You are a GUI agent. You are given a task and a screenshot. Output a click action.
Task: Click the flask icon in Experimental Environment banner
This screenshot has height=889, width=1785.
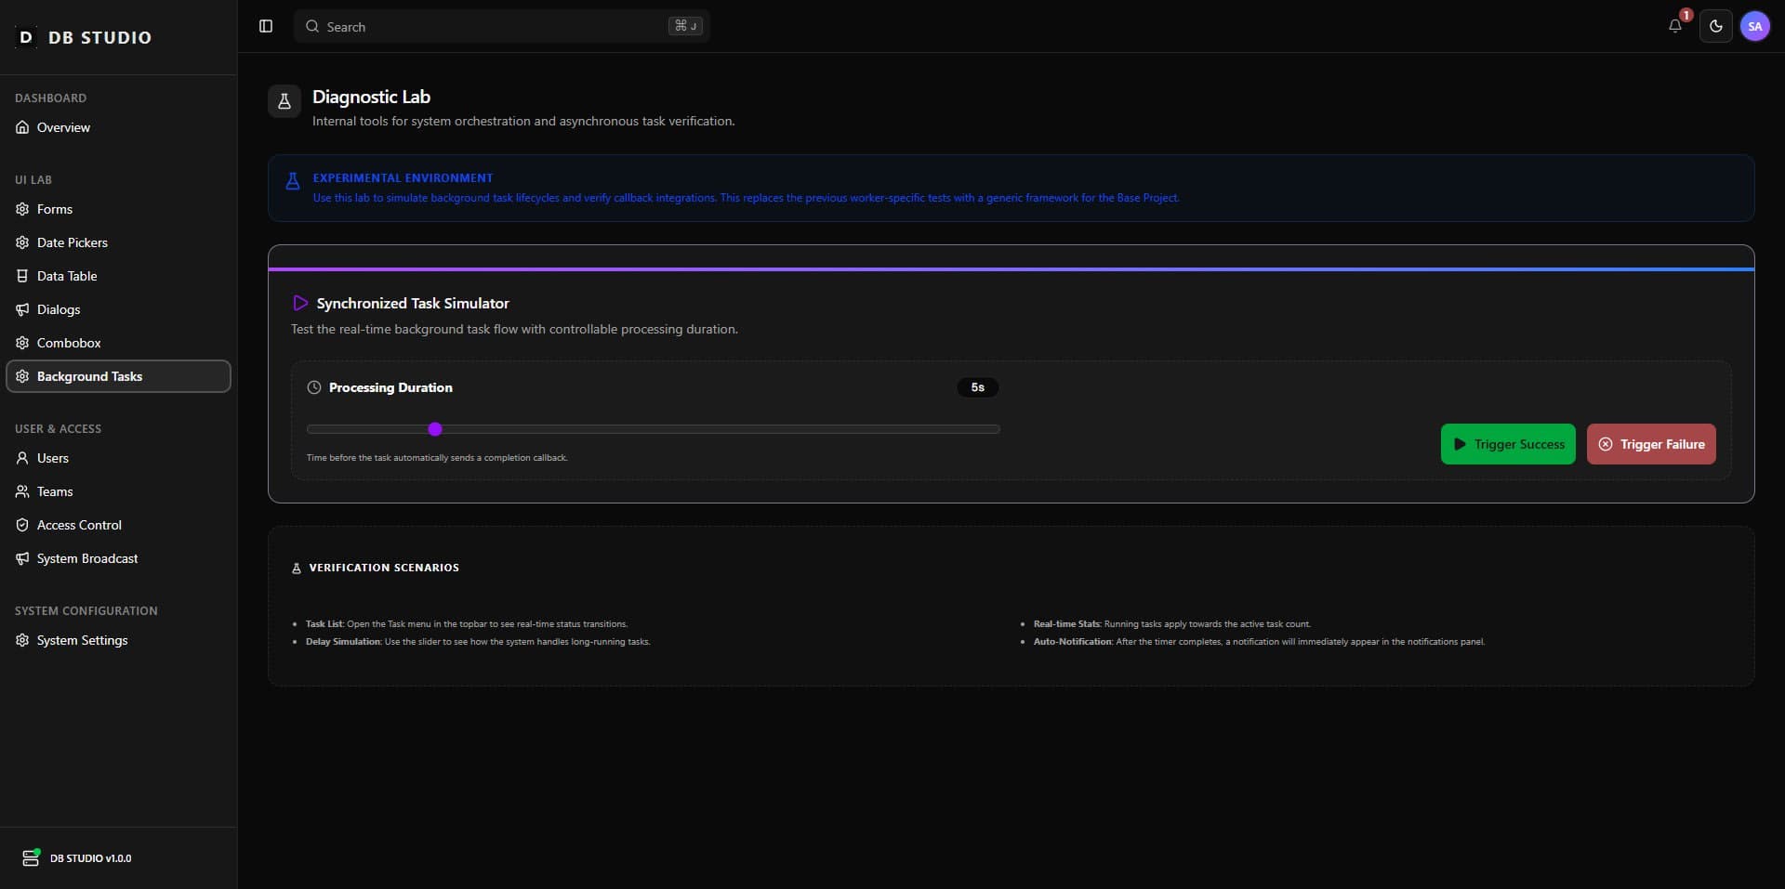293,181
